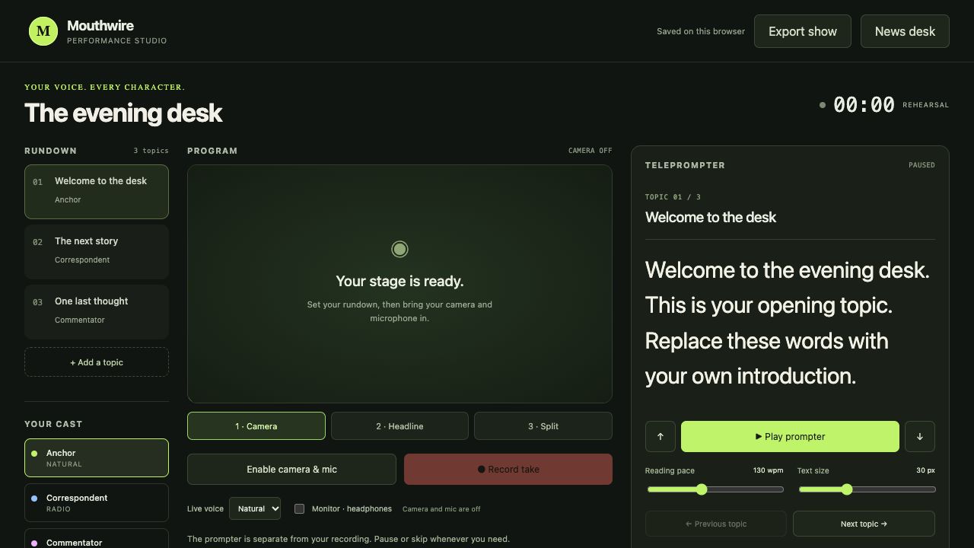Click Export show button

click(x=803, y=31)
